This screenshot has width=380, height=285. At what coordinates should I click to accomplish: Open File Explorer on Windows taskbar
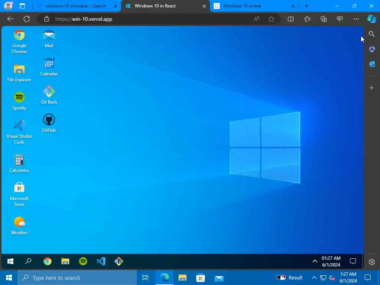pyautogui.click(x=183, y=278)
